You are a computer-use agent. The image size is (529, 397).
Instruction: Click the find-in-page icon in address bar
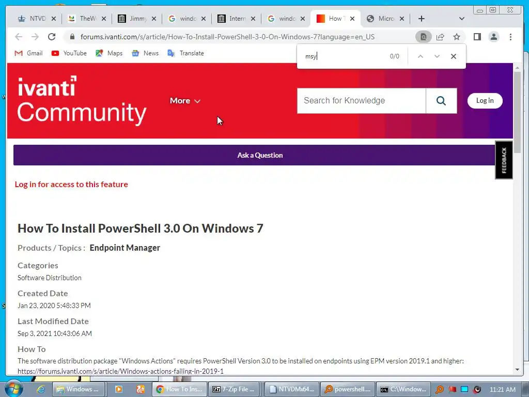tap(424, 37)
